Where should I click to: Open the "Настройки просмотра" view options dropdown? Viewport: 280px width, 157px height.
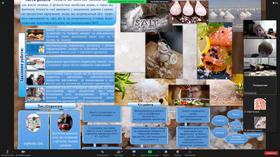tap(160, 2)
